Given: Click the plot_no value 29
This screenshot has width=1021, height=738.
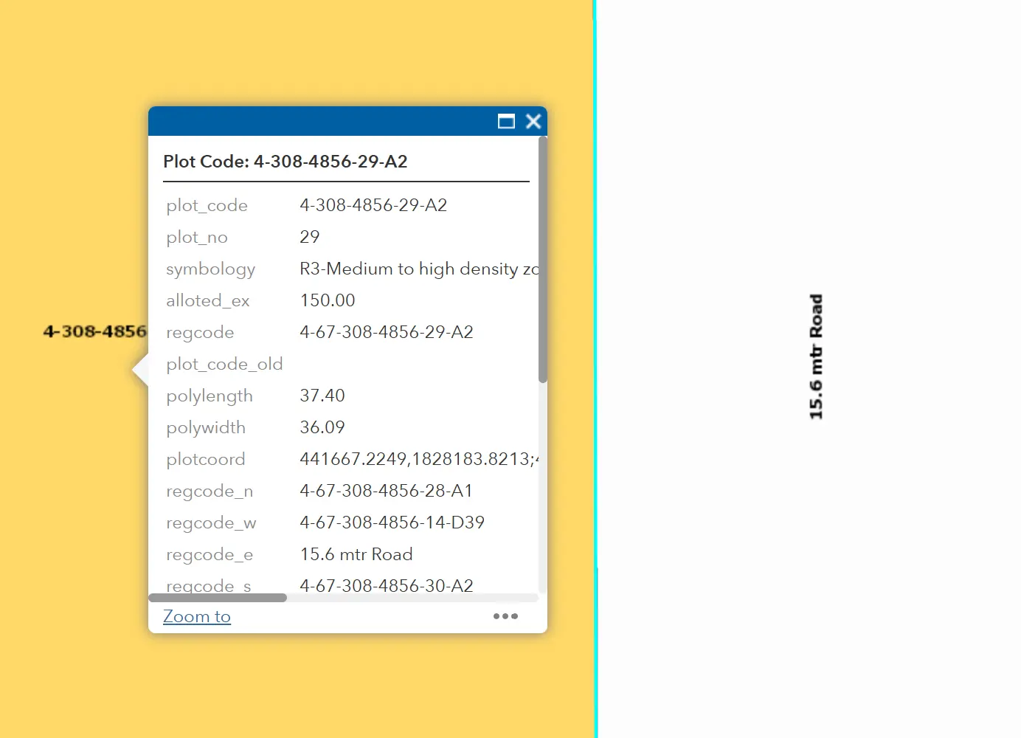Looking at the screenshot, I should (x=310, y=237).
